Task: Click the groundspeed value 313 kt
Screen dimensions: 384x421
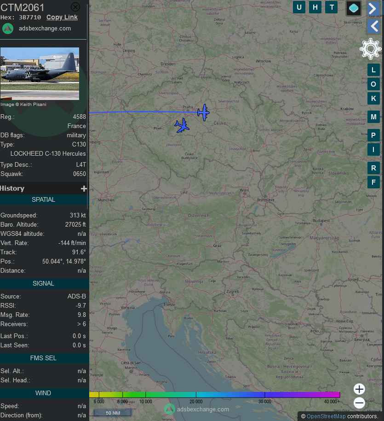Action: (78, 215)
